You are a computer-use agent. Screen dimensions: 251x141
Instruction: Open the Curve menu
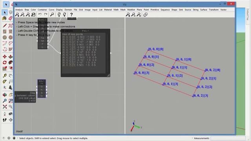[x=51, y=10]
